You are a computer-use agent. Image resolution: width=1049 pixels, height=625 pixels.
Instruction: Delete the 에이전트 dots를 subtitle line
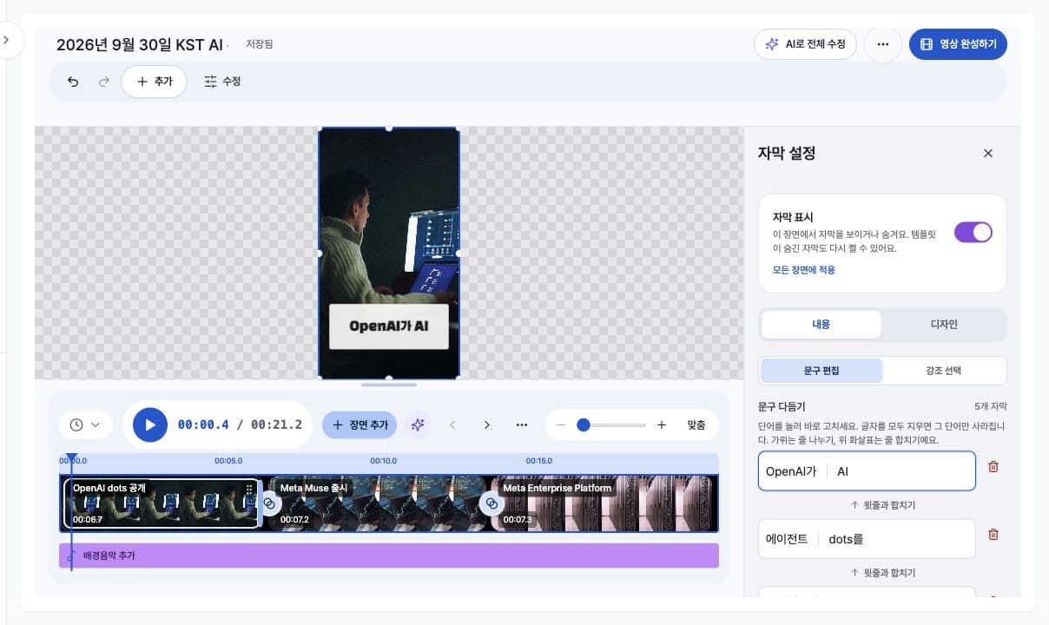click(x=993, y=535)
